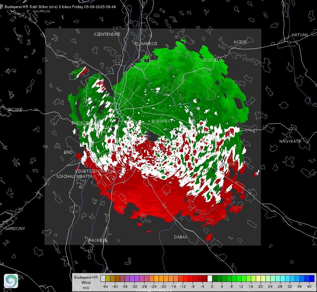The width and height of the screenshot is (317, 292).
Task: Click the -64 tick label on the legend
Action: point(105,286)
